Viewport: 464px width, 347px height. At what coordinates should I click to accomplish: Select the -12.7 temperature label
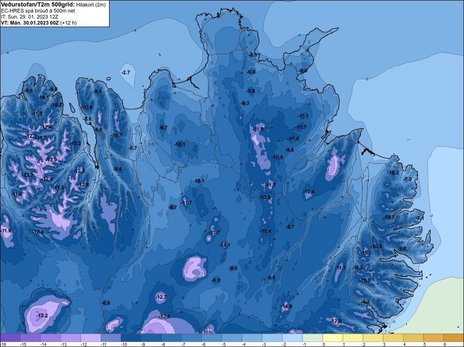161,297
